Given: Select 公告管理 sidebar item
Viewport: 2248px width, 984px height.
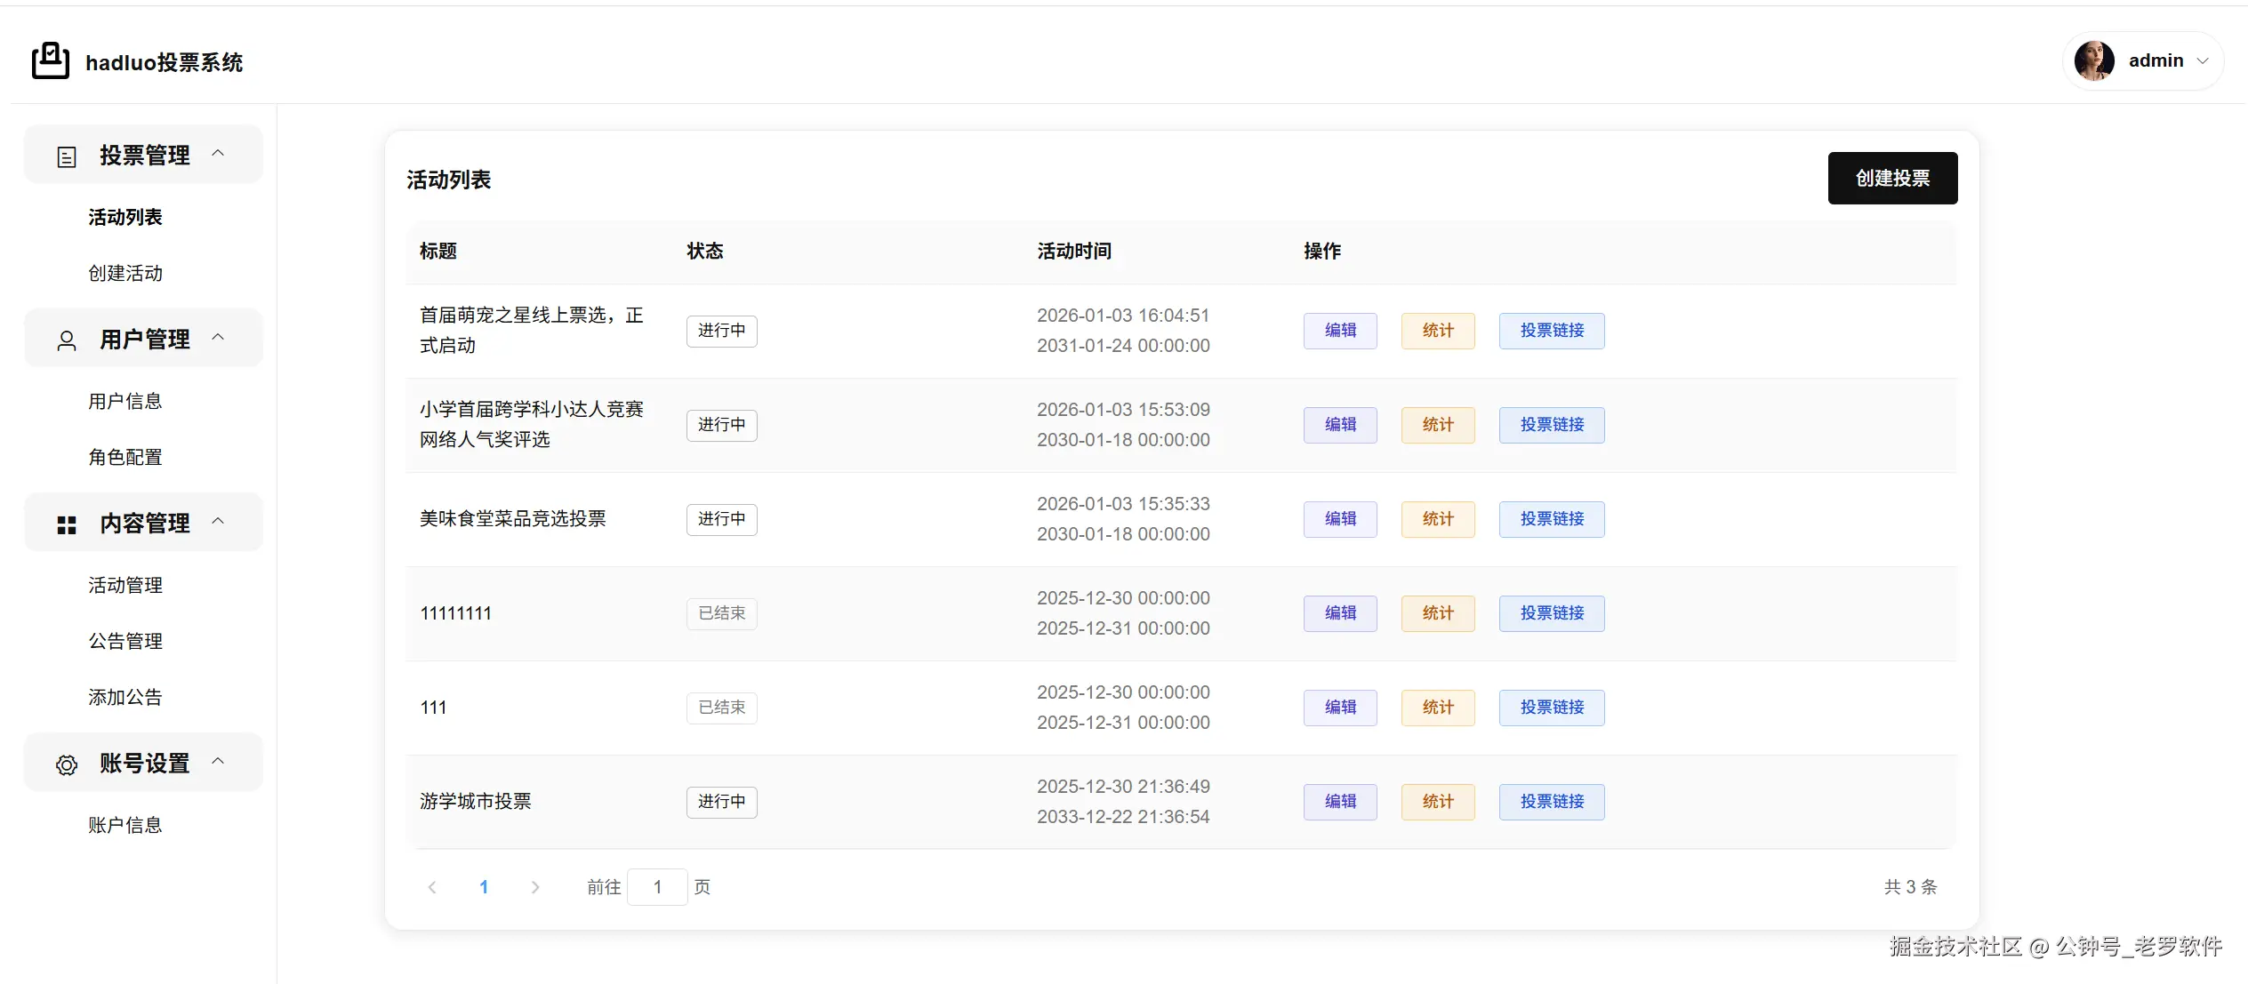Looking at the screenshot, I should click(125, 642).
